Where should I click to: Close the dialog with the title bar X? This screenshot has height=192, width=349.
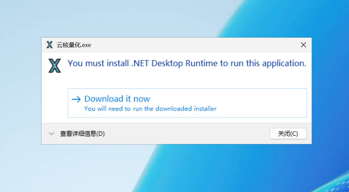coord(303,45)
